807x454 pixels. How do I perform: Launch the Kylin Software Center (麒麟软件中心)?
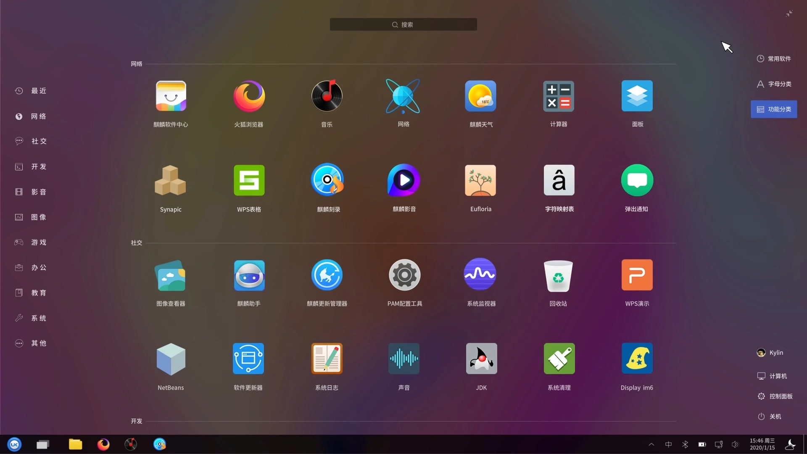point(171,97)
